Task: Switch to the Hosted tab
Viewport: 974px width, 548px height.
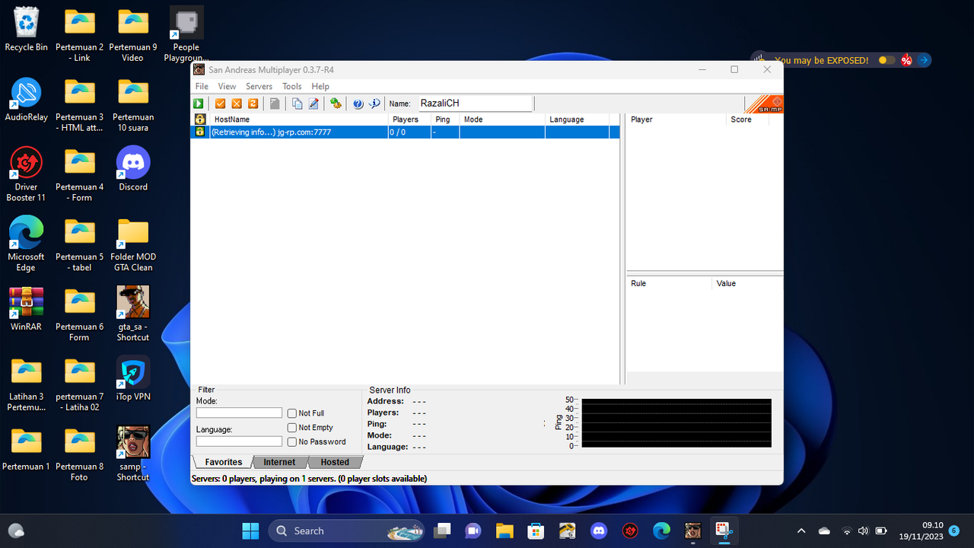Action: [335, 462]
